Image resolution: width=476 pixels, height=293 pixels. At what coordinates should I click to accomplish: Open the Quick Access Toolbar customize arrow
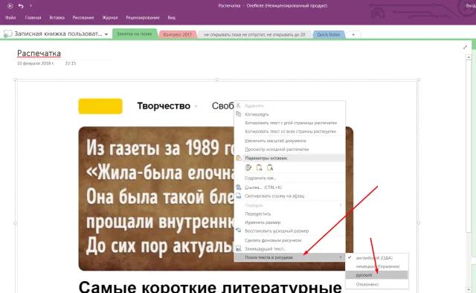tap(30, 6)
